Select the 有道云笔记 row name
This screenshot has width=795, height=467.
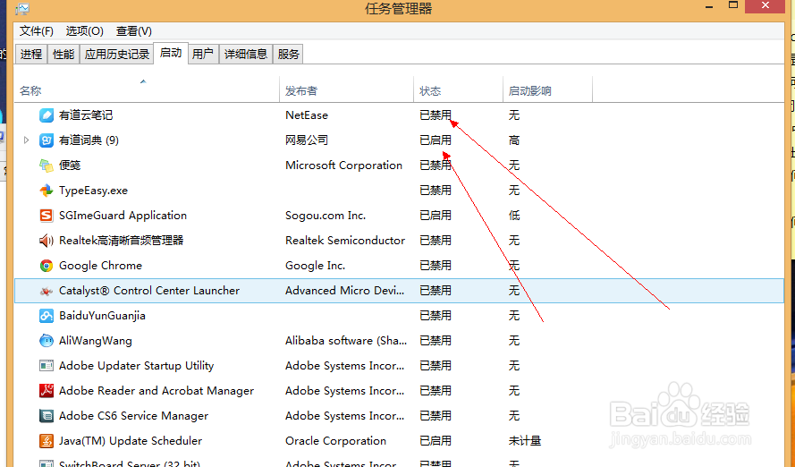[x=86, y=115]
